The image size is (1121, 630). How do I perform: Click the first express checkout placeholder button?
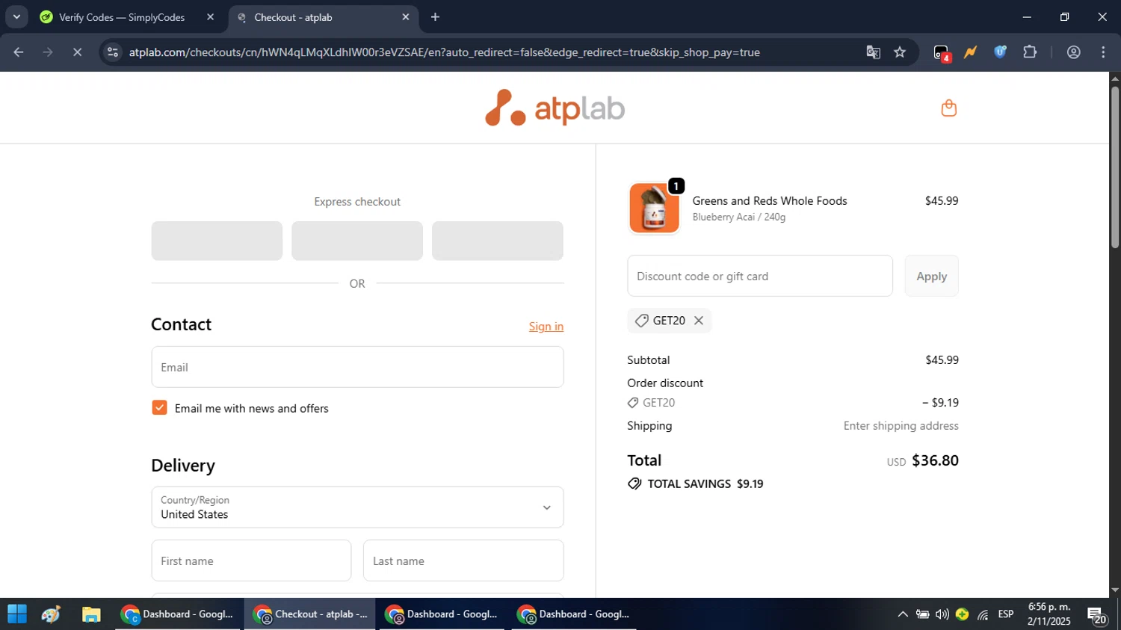(217, 241)
